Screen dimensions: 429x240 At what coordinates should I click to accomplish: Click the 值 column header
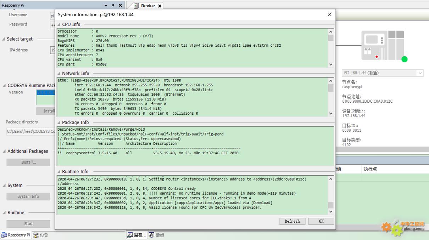click(x=338, y=169)
